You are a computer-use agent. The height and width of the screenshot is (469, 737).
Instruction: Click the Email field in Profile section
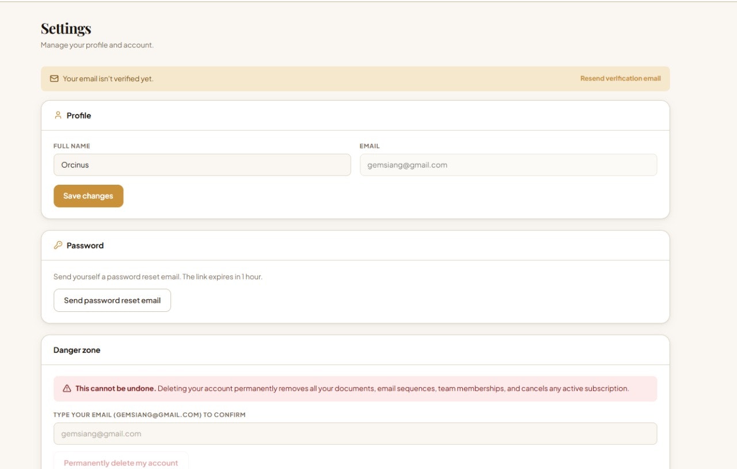coord(508,165)
